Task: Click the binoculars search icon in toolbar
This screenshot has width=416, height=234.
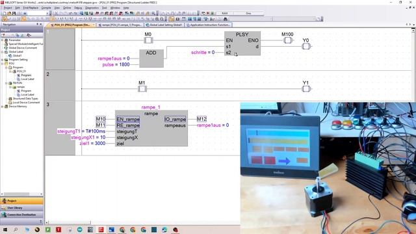Action: (226, 19)
